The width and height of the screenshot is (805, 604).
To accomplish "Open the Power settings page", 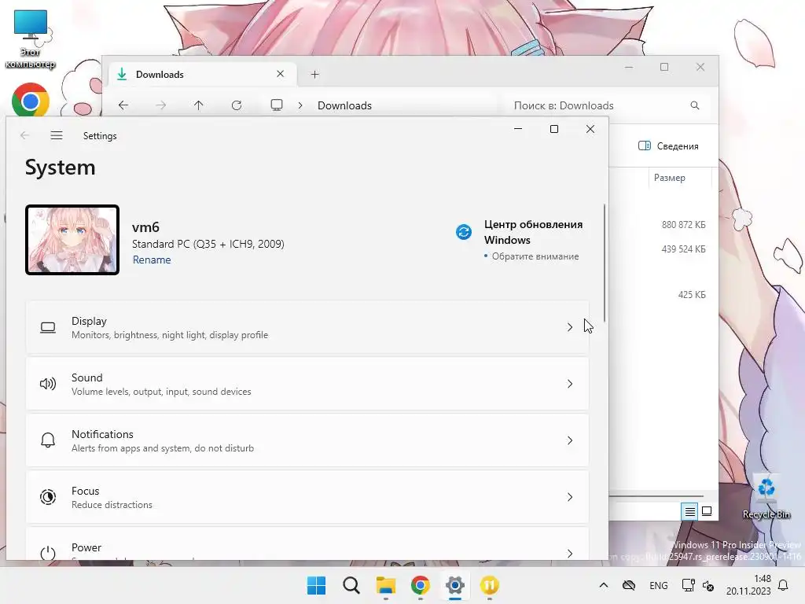I will [307, 544].
